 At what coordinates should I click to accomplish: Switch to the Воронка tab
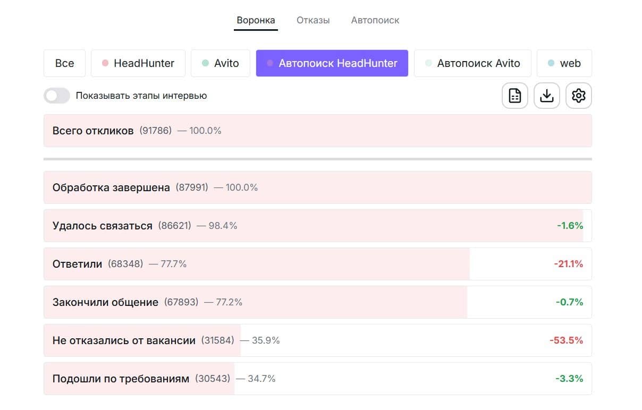(256, 20)
